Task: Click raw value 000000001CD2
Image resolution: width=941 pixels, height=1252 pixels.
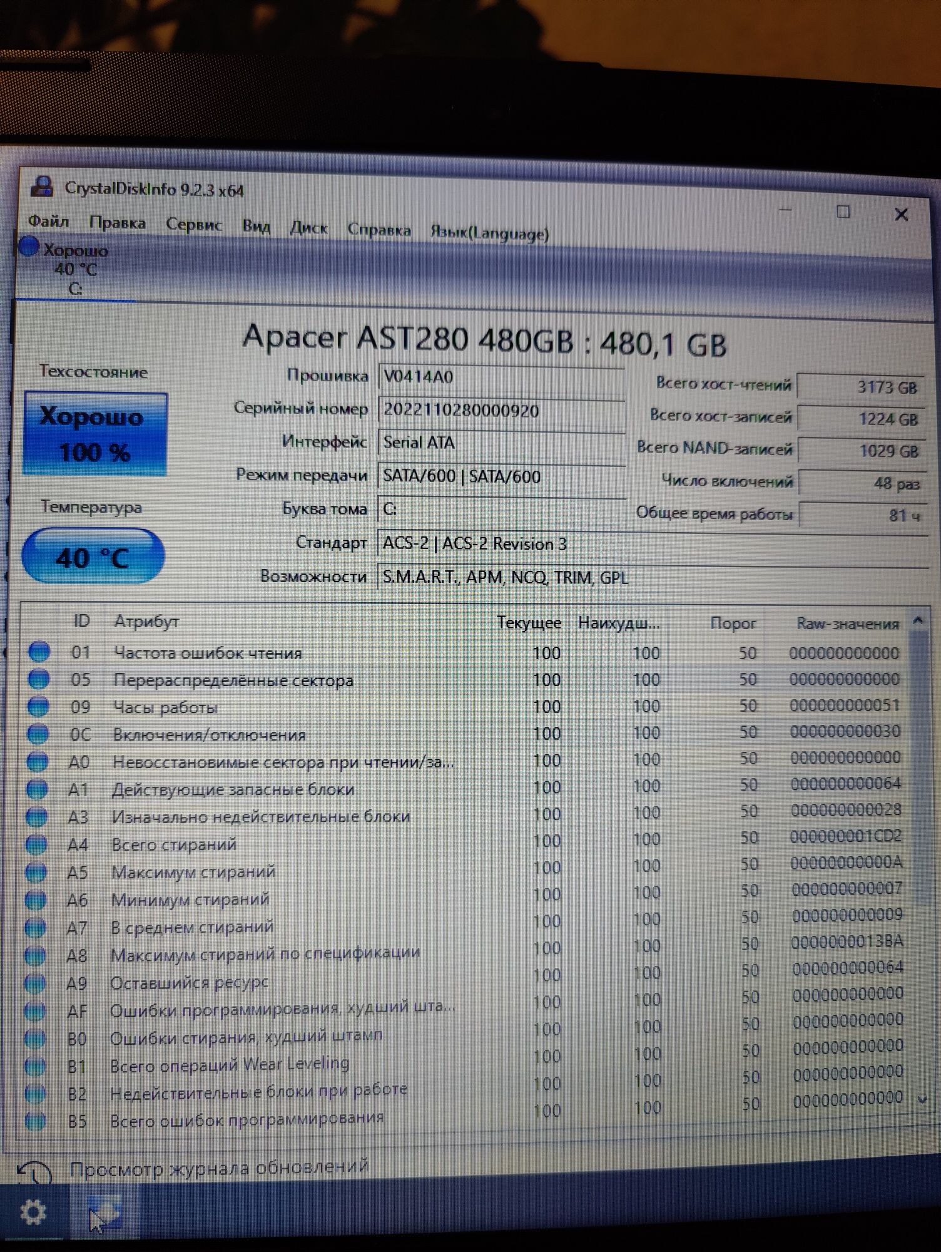Action: coord(845,836)
